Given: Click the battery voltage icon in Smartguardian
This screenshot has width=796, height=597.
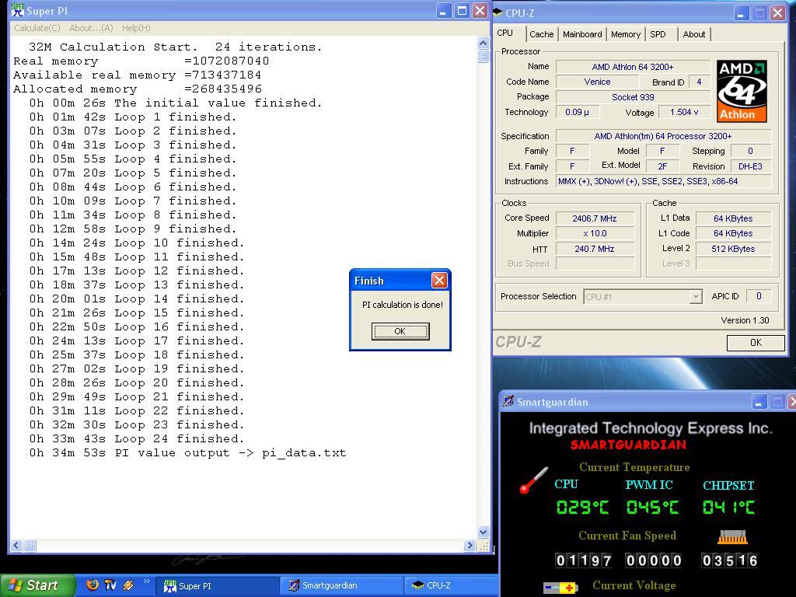Looking at the screenshot, I should click(x=560, y=588).
